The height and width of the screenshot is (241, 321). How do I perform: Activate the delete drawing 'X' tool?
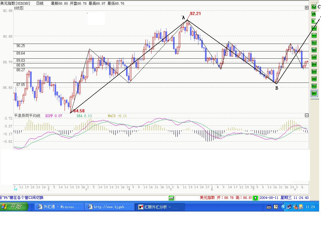pyautogui.click(x=314, y=93)
